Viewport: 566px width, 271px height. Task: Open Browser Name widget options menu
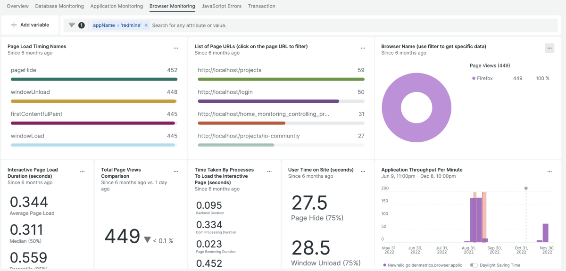tap(549, 48)
